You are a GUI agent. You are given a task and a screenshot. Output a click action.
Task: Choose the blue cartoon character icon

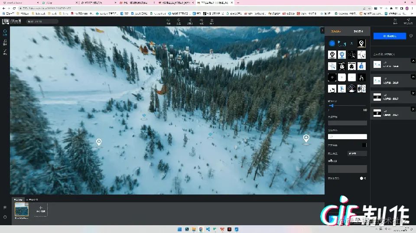click(361, 66)
